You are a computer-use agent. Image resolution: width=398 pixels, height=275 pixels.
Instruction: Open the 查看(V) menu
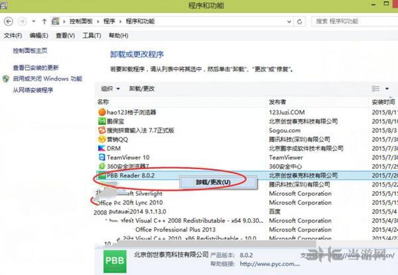(x=65, y=36)
